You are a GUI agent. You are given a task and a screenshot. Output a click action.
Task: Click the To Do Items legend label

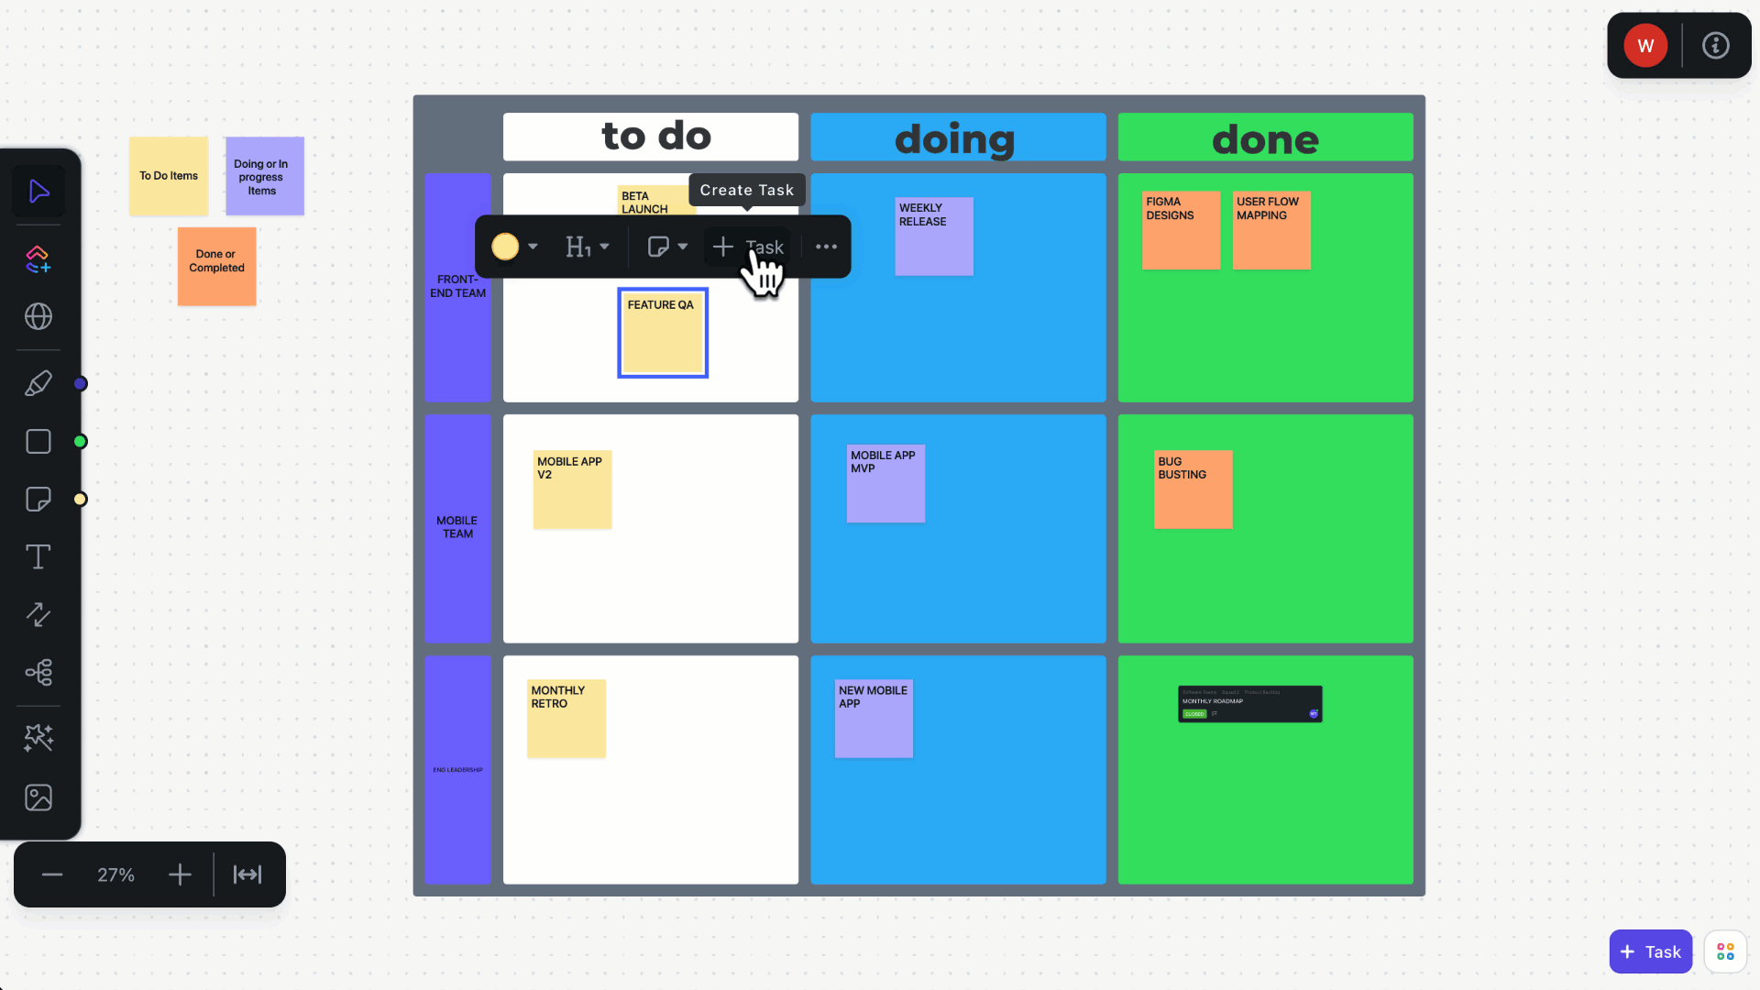[x=168, y=175]
